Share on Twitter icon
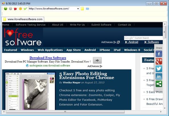 (x=159, y=69)
